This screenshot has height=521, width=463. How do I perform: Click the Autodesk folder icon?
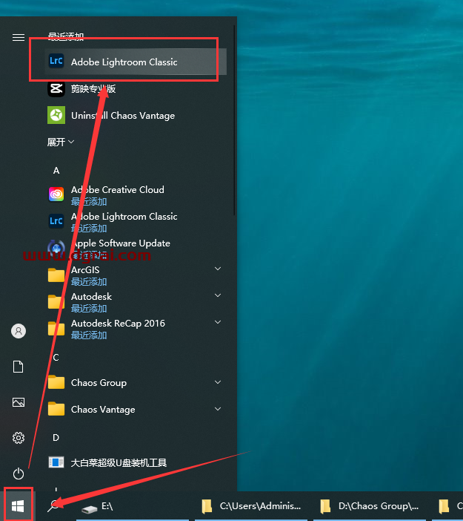point(56,302)
